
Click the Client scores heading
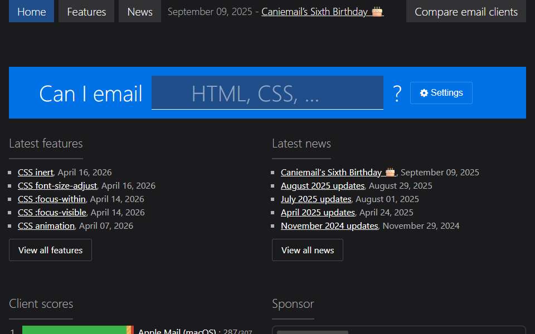tap(41, 304)
